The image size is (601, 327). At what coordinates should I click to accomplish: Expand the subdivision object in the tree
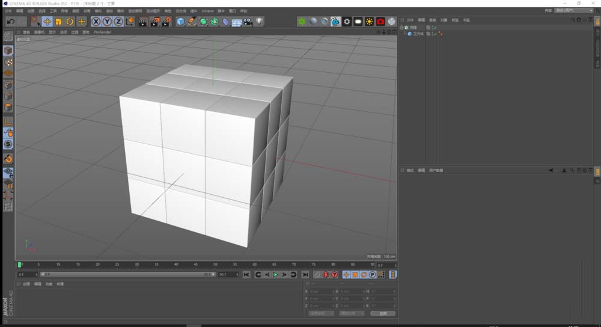tap(401, 28)
